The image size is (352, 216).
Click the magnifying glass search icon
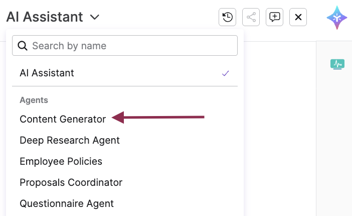(23, 46)
